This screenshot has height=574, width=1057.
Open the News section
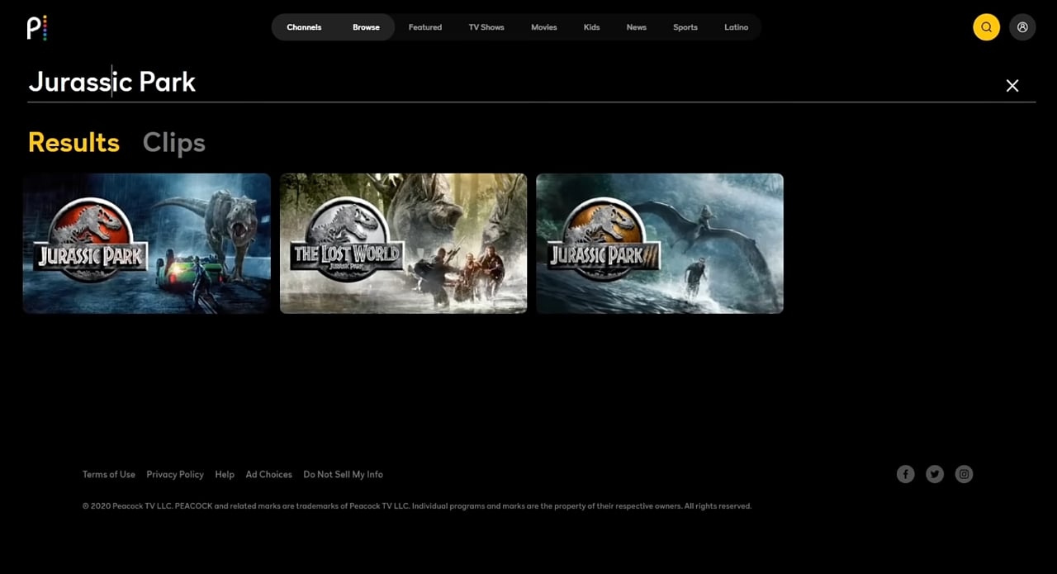coord(637,27)
